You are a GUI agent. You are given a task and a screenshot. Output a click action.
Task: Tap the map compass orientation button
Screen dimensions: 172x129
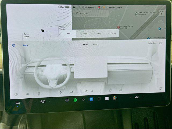[x=162, y=13]
